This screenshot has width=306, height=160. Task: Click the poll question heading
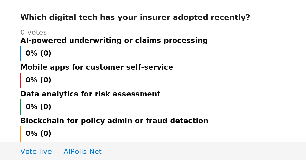point(135,18)
